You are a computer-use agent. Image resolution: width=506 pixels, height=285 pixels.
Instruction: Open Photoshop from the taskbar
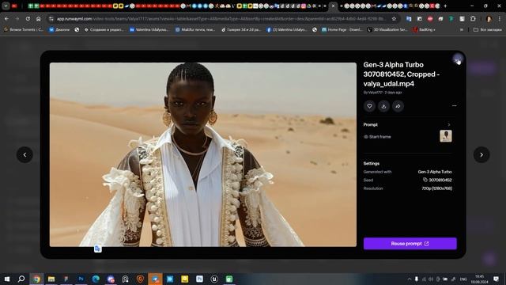(x=81, y=279)
